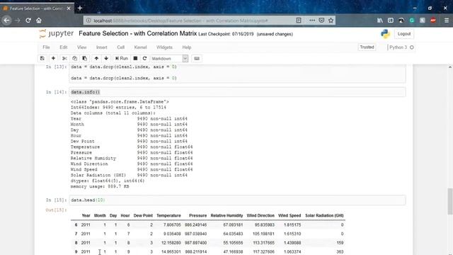Open the Cell menu
Screen dimensions: 453x255
121,47
